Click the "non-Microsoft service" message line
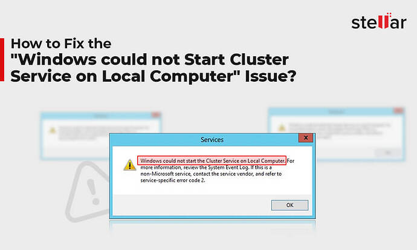 point(211,174)
